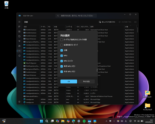This screenshot has width=155, height=124.
Task: Click the キャンセル button
Action: [86, 82]
